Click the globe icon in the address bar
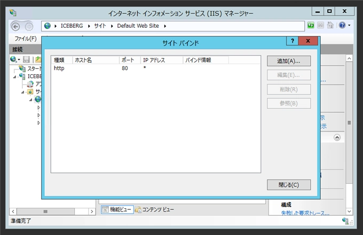363x235 pixels. click(x=48, y=26)
